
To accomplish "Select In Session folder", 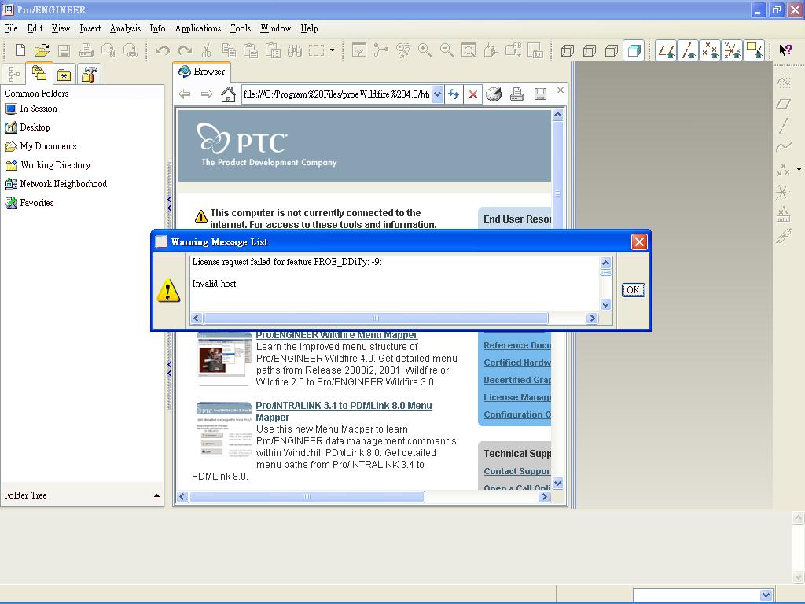I will coord(31,109).
